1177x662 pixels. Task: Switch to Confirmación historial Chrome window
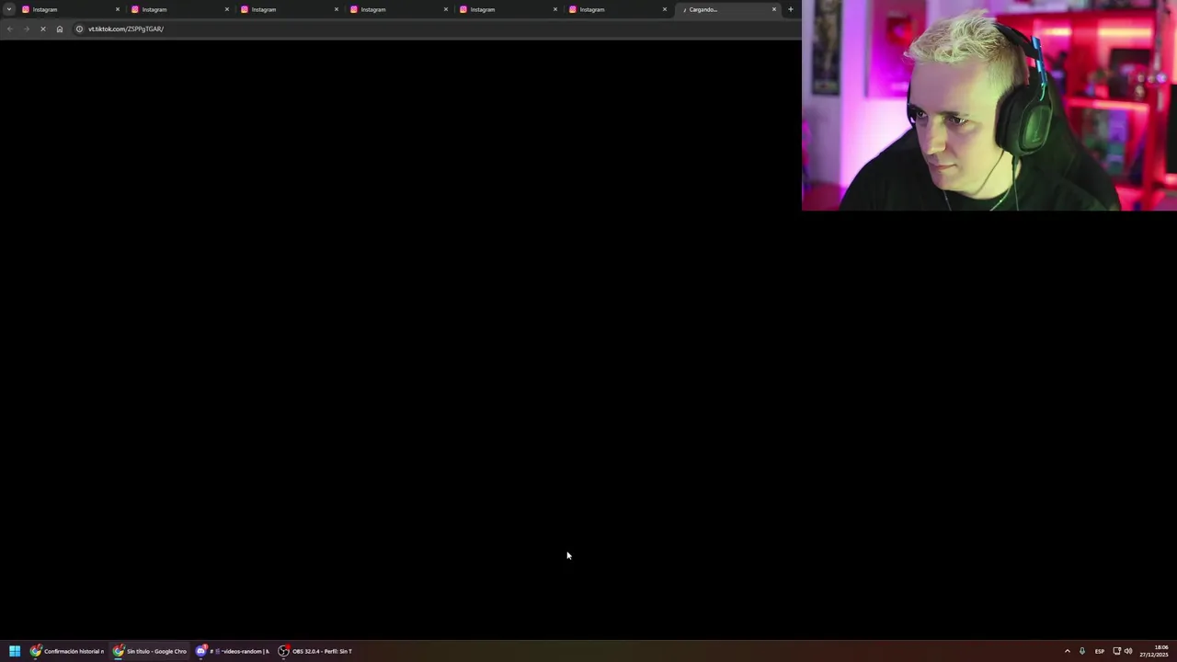click(67, 651)
